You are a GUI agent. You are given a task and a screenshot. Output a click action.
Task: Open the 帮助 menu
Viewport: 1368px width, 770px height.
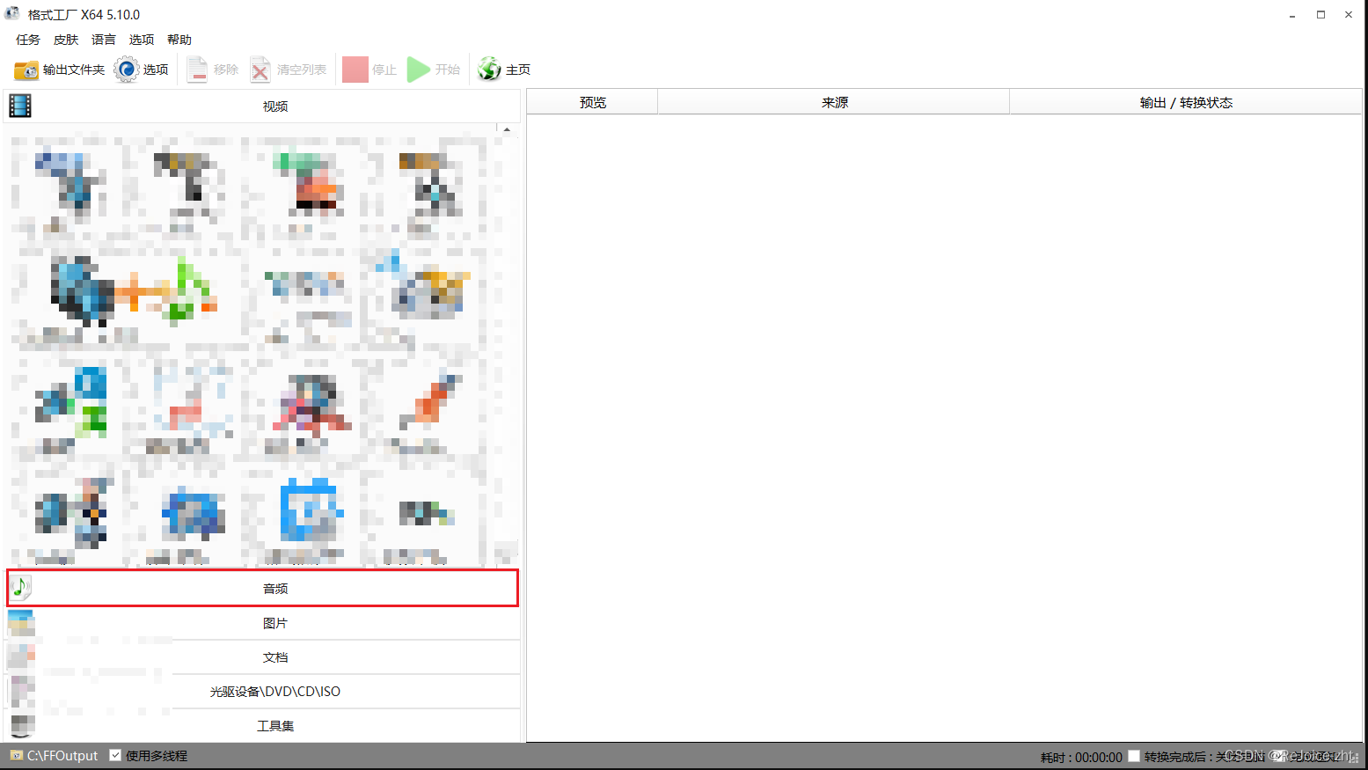pos(179,40)
